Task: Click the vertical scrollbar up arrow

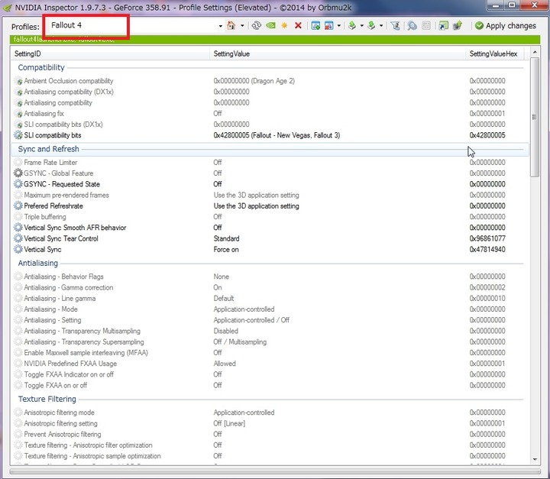Action: [535, 52]
